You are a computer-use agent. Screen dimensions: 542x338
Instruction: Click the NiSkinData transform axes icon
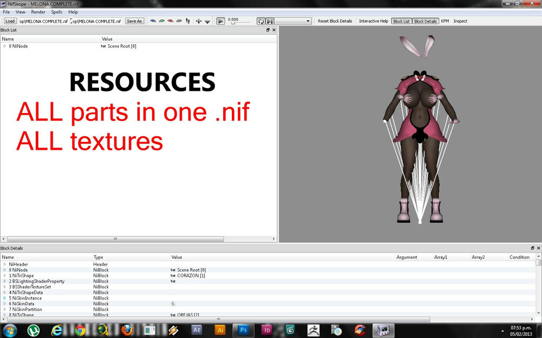(x=173, y=304)
